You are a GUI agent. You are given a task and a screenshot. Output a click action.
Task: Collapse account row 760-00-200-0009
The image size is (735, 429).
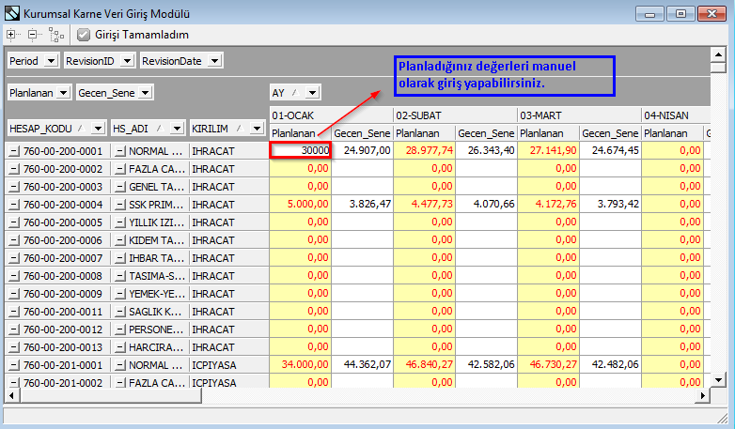coord(14,294)
